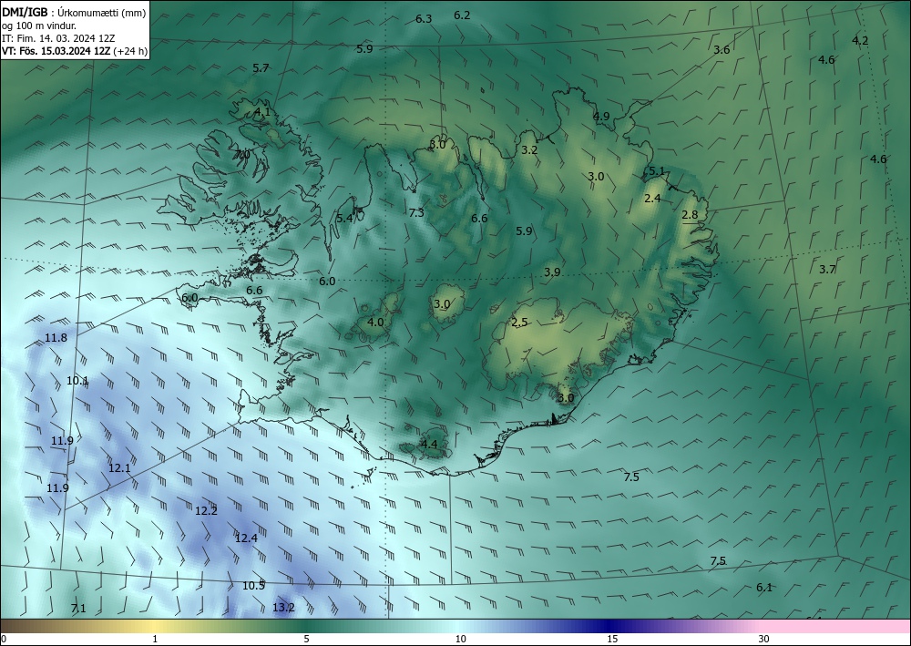Click the 4.0 precipitation value
Viewport: 911px width, 646px height.
[375, 322]
